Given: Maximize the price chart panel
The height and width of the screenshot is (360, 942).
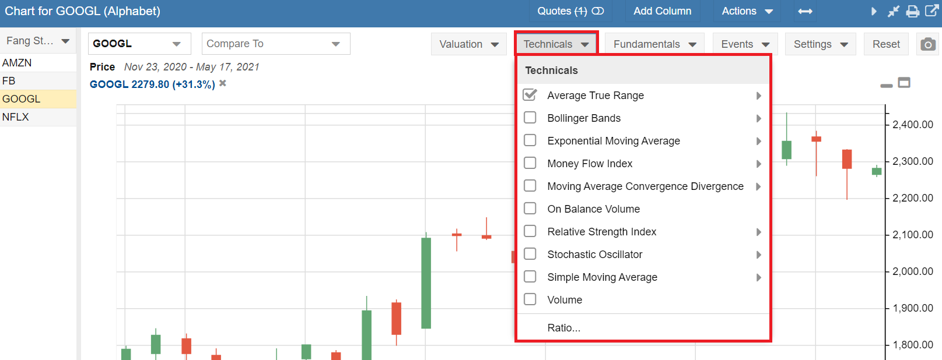Looking at the screenshot, I should tap(904, 83).
